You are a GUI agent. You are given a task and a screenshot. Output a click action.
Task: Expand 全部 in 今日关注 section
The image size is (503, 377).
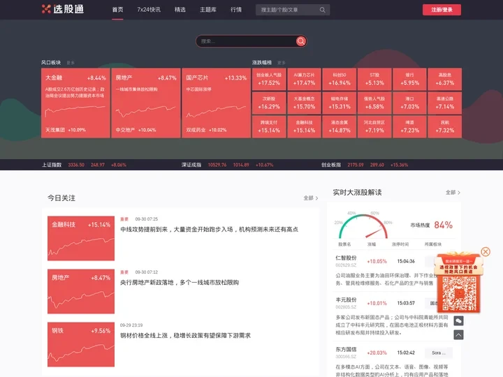tap(310, 198)
